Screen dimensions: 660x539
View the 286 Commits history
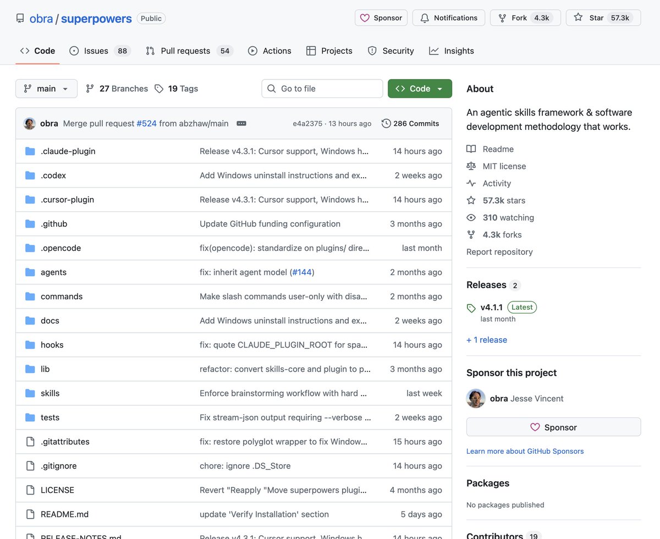click(x=410, y=123)
